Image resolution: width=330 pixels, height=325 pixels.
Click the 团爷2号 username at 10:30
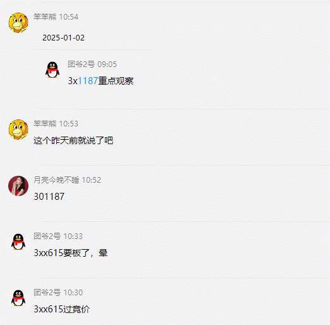coord(47,293)
